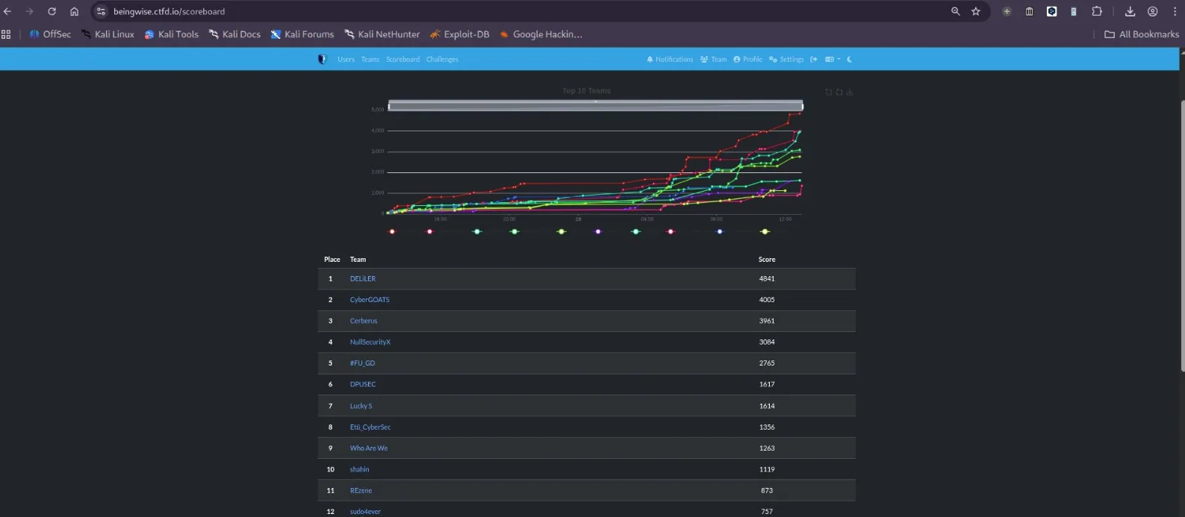Open the shahin team page
This screenshot has height=517, width=1185.
359,469
